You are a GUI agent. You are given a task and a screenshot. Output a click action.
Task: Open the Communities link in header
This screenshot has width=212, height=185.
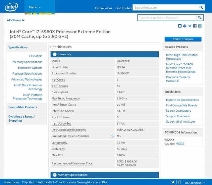(104, 8)
